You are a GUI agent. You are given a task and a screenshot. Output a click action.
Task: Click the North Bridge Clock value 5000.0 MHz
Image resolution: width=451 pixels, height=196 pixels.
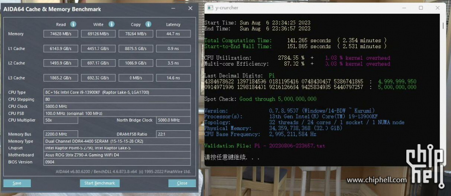pyautogui.click(x=173, y=120)
